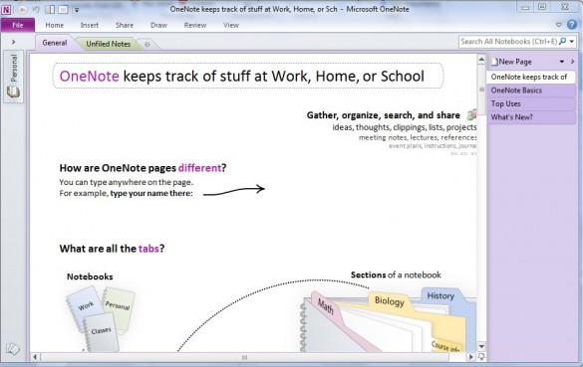This screenshot has height=367, width=583.
Task: Expand the notebook navigation bar chevron
Action: tap(13, 42)
